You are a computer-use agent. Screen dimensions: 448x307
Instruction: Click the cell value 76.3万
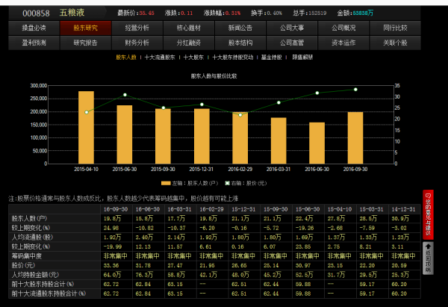coord(144,275)
